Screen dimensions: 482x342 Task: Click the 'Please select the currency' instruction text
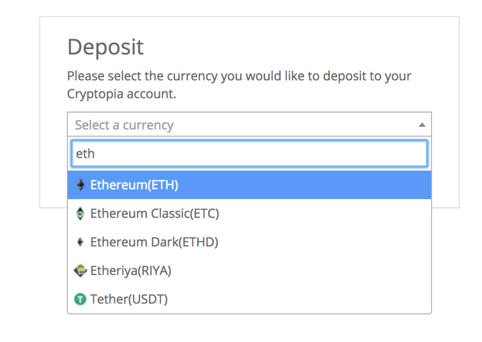(239, 76)
